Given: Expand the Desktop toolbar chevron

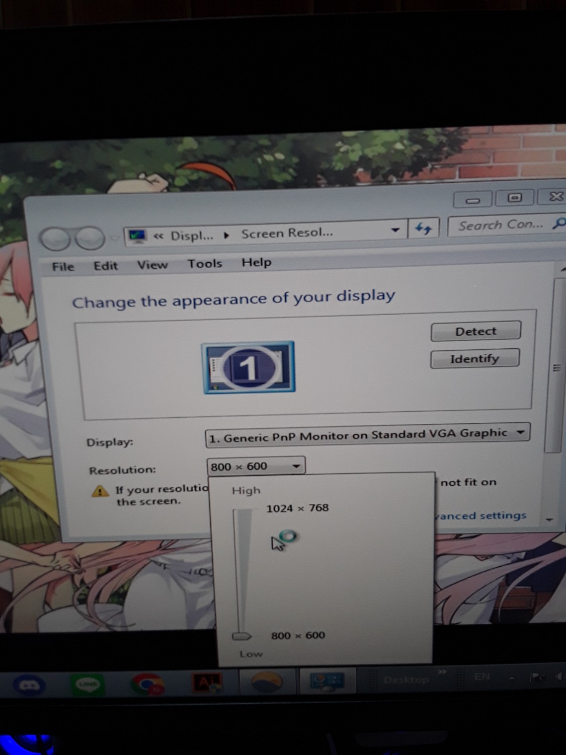Looking at the screenshot, I should point(442,671).
